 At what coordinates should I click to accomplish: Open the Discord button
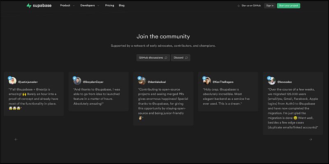(181, 58)
